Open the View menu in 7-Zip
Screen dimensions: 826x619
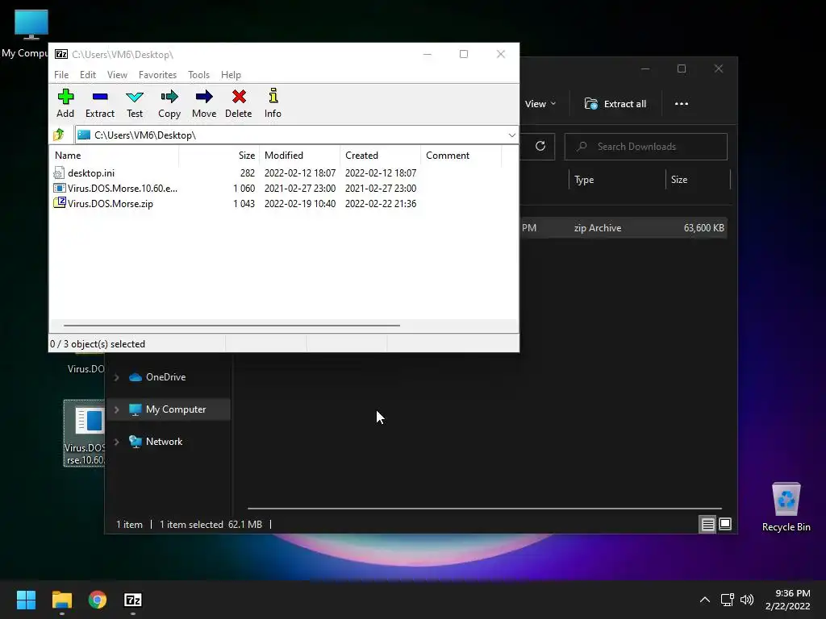coord(117,75)
